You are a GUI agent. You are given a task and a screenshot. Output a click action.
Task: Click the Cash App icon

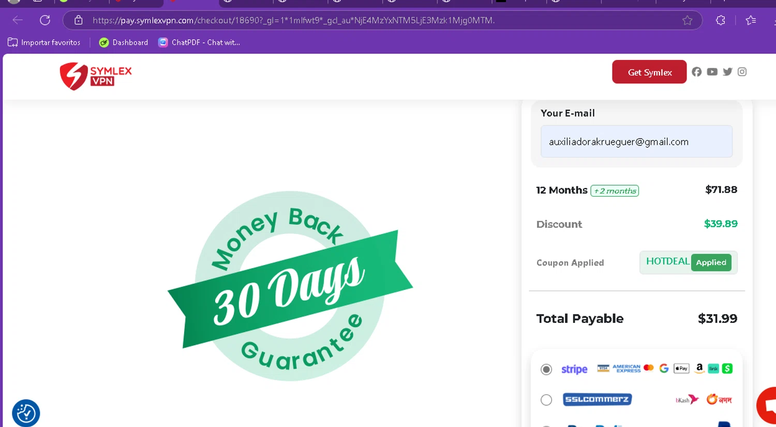point(727,369)
